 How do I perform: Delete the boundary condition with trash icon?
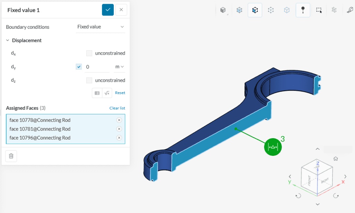[11, 156]
